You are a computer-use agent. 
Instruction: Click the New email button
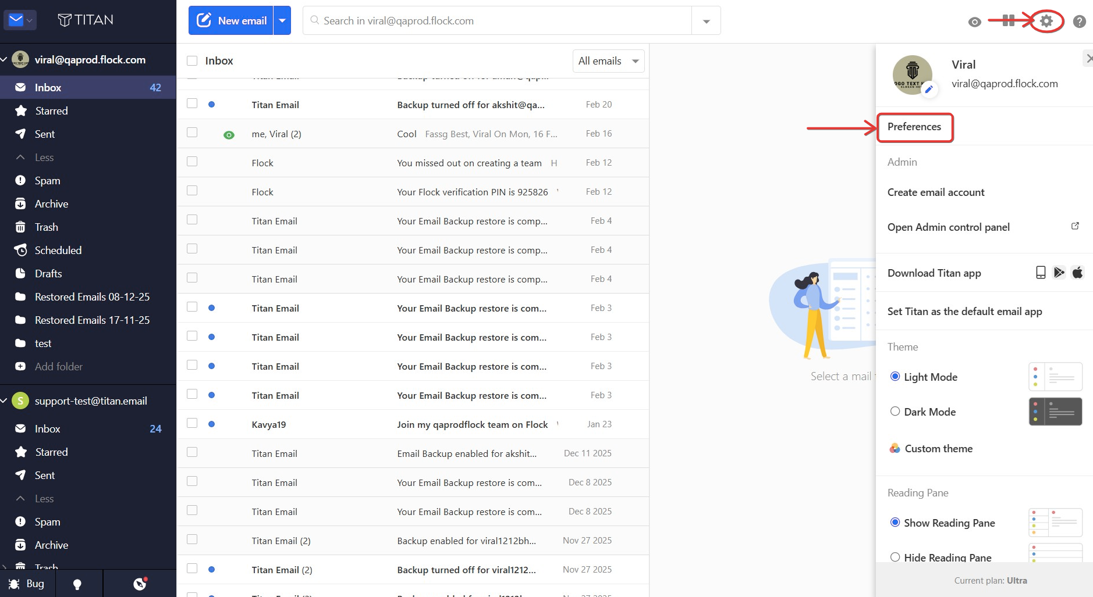click(x=231, y=20)
